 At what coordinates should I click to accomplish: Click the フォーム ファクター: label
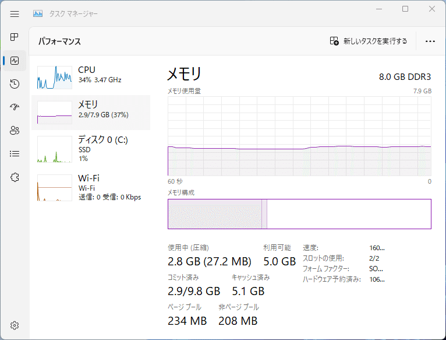pyautogui.click(x=325, y=269)
